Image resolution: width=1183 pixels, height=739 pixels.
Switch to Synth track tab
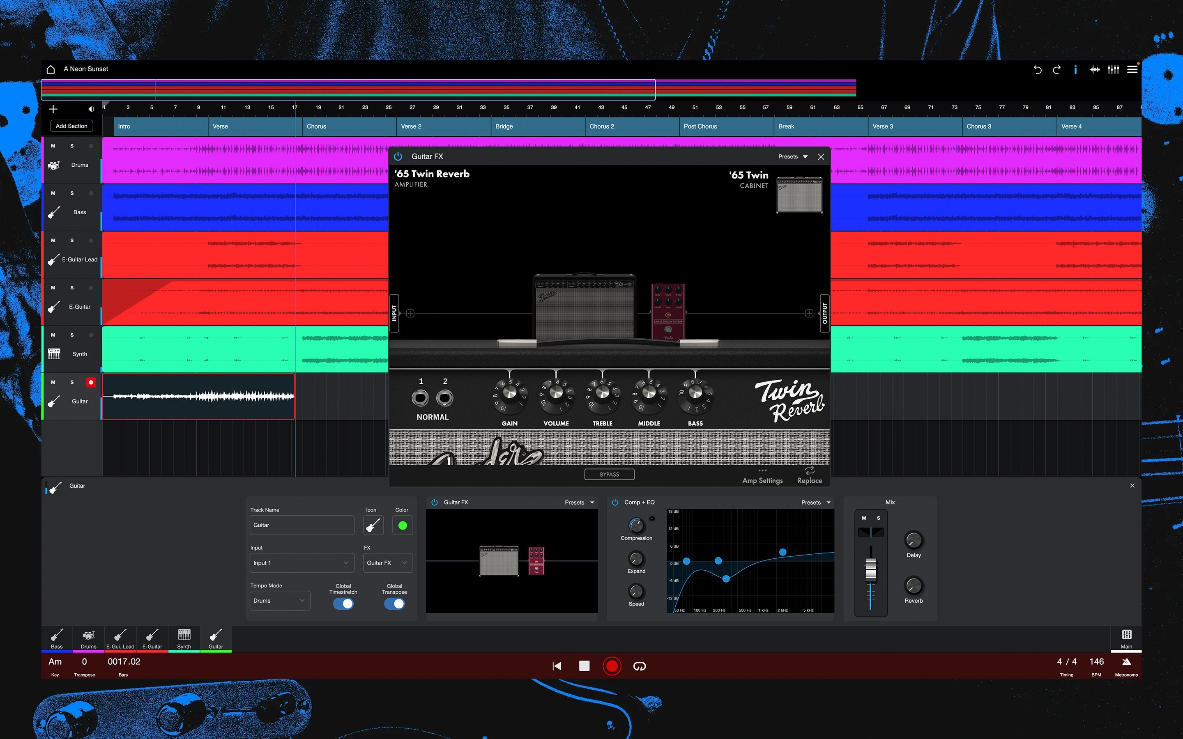coord(184,639)
